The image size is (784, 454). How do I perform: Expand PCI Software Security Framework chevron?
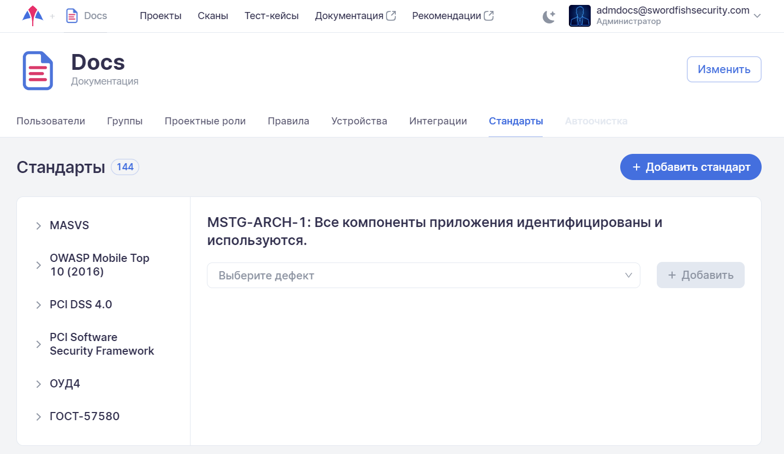(x=38, y=344)
